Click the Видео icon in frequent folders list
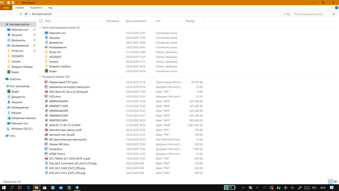The image size is (339, 191). (x=46, y=71)
